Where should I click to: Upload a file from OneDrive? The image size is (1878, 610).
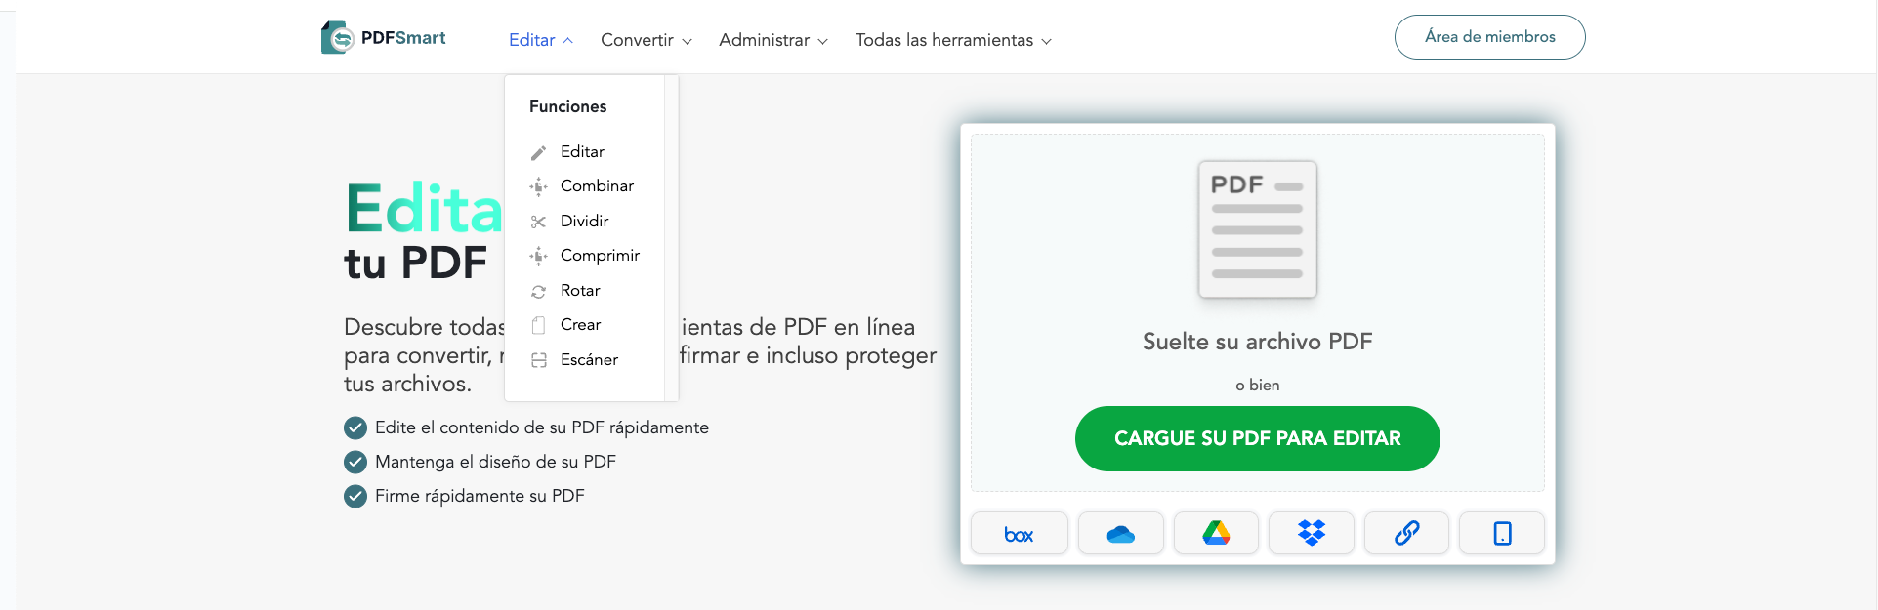[x=1119, y=533]
